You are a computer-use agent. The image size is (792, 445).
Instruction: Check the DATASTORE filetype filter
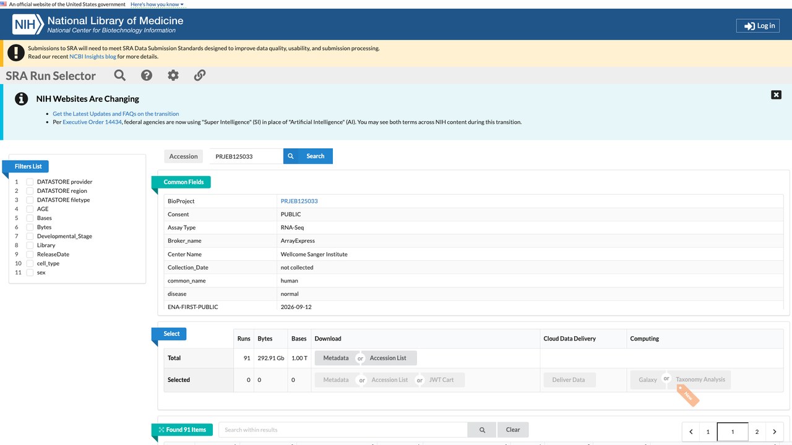click(x=30, y=200)
